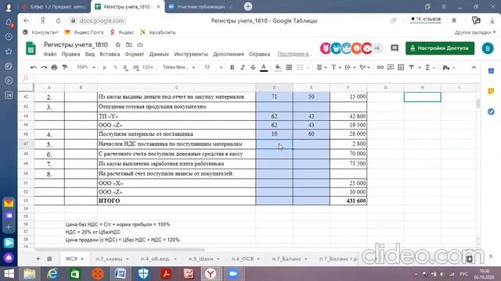
Task: Open the Данные menu
Action: (x=159, y=54)
